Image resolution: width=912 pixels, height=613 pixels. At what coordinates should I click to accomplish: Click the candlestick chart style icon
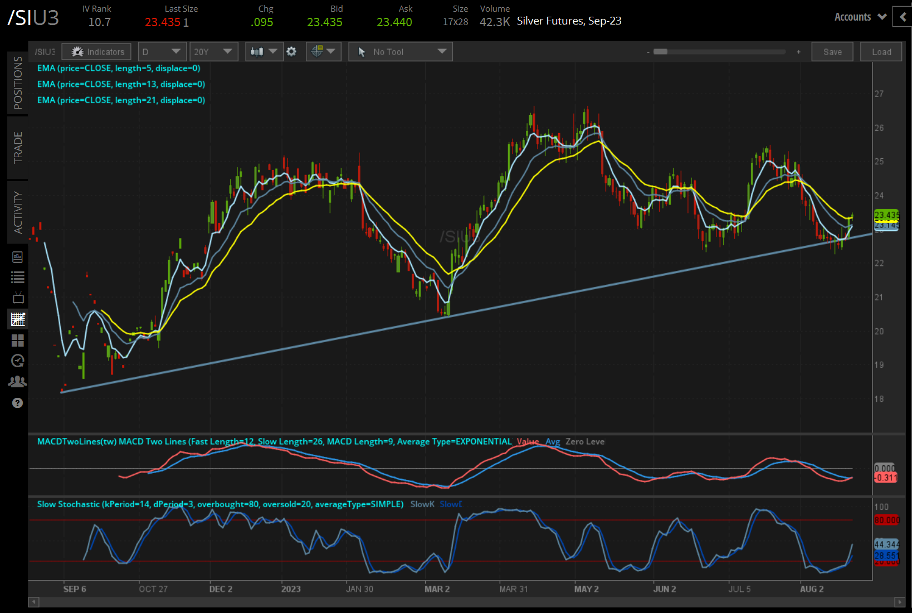tap(258, 51)
